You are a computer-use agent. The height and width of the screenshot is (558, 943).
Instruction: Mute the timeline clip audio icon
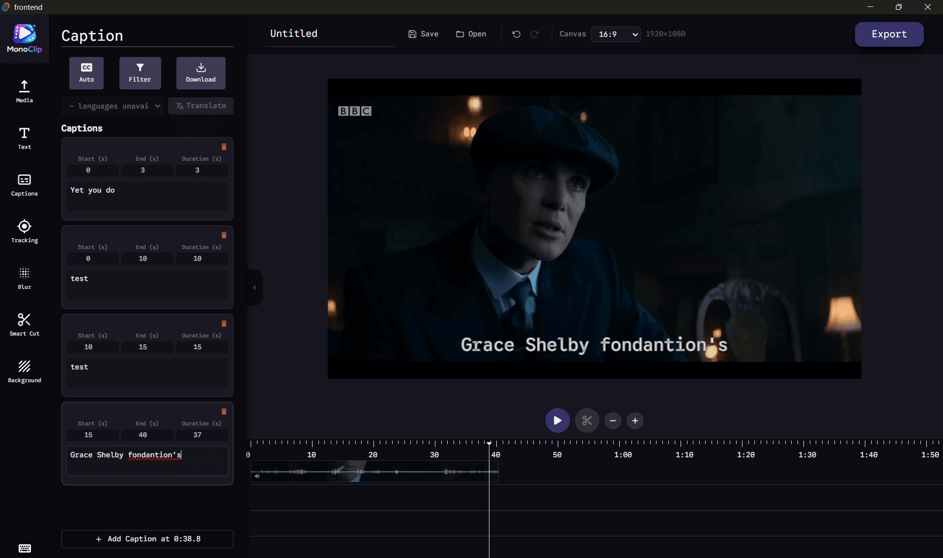point(257,476)
